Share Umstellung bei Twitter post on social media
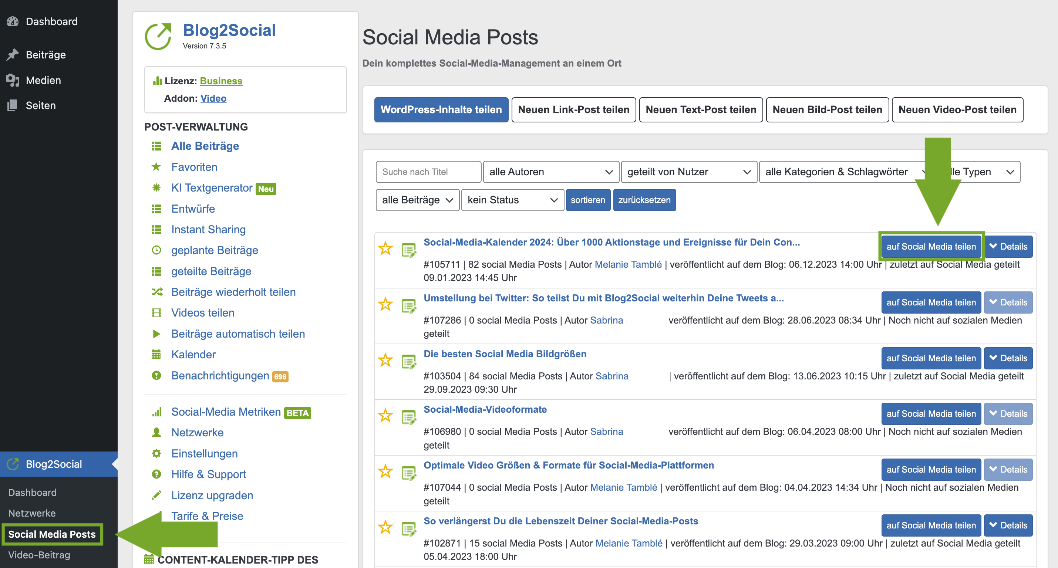The height and width of the screenshot is (568, 1058). 931,302
